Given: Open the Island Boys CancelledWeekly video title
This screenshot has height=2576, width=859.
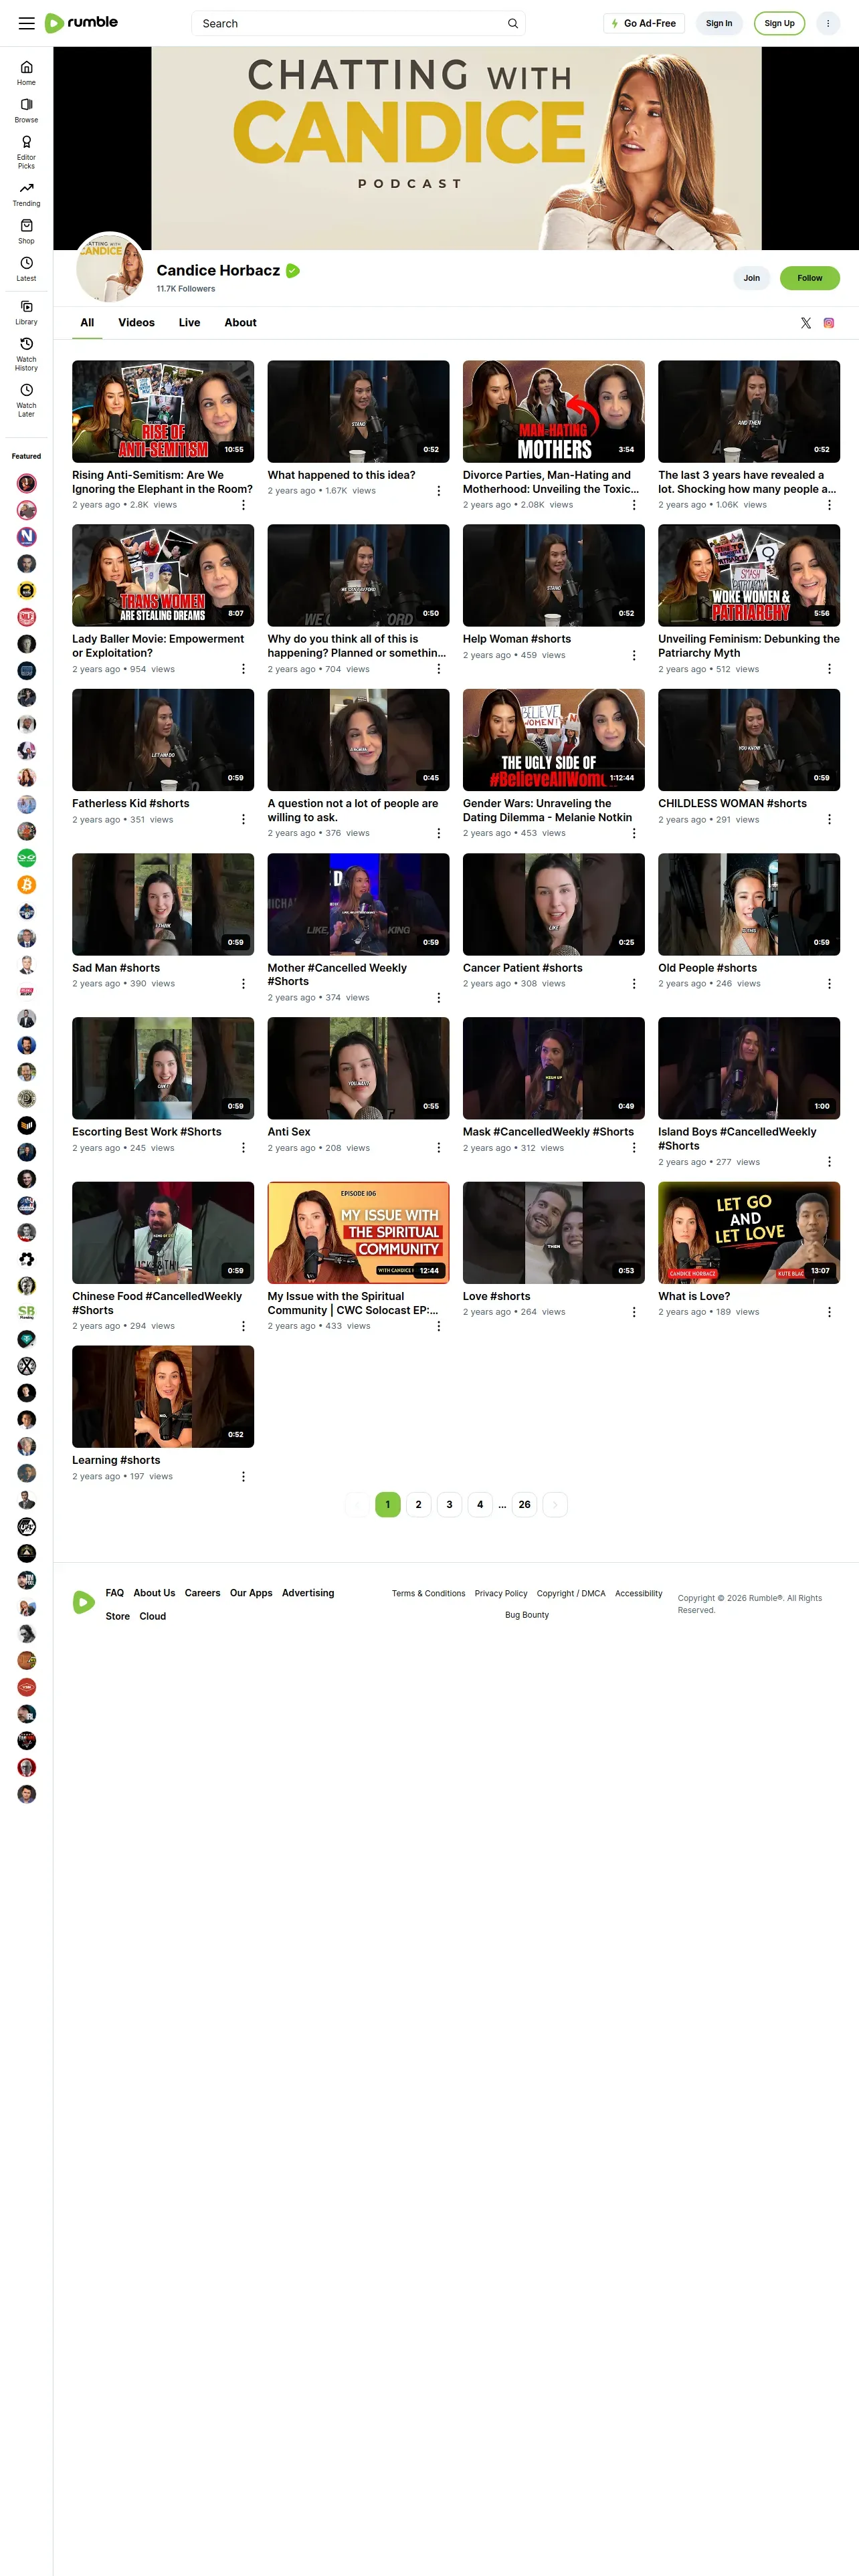Looking at the screenshot, I should 737,1139.
